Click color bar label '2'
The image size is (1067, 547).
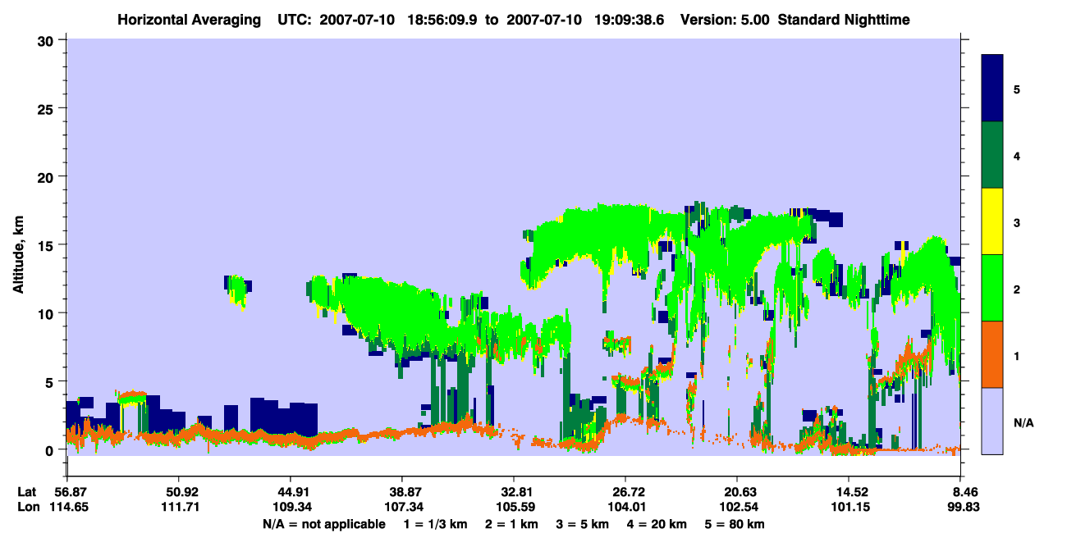(x=1017, y=289)
